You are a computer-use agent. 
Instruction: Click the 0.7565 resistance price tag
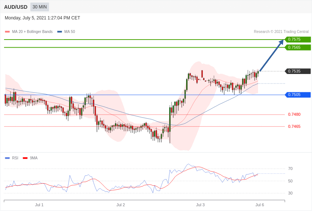coord(298,48)
